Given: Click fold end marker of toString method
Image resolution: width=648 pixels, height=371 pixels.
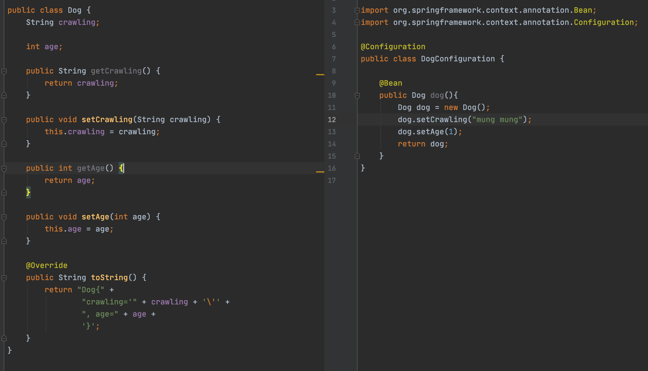Looking at the screenshot, I should 4,338.
